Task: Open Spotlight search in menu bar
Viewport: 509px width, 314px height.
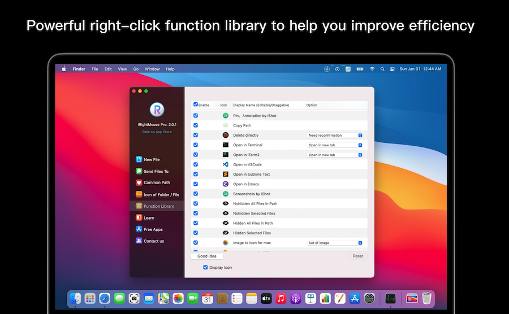Action: [382, 69]
